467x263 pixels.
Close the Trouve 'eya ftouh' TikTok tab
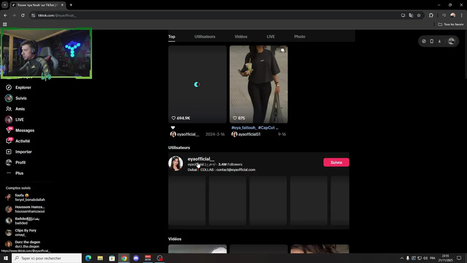pos(62,5)
